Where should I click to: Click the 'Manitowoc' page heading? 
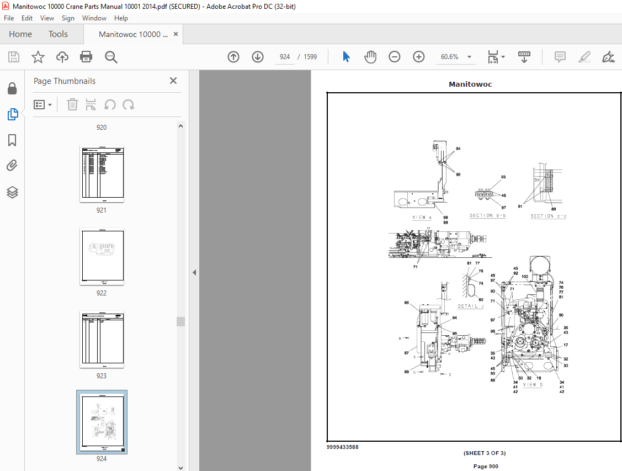click(470, 84)
